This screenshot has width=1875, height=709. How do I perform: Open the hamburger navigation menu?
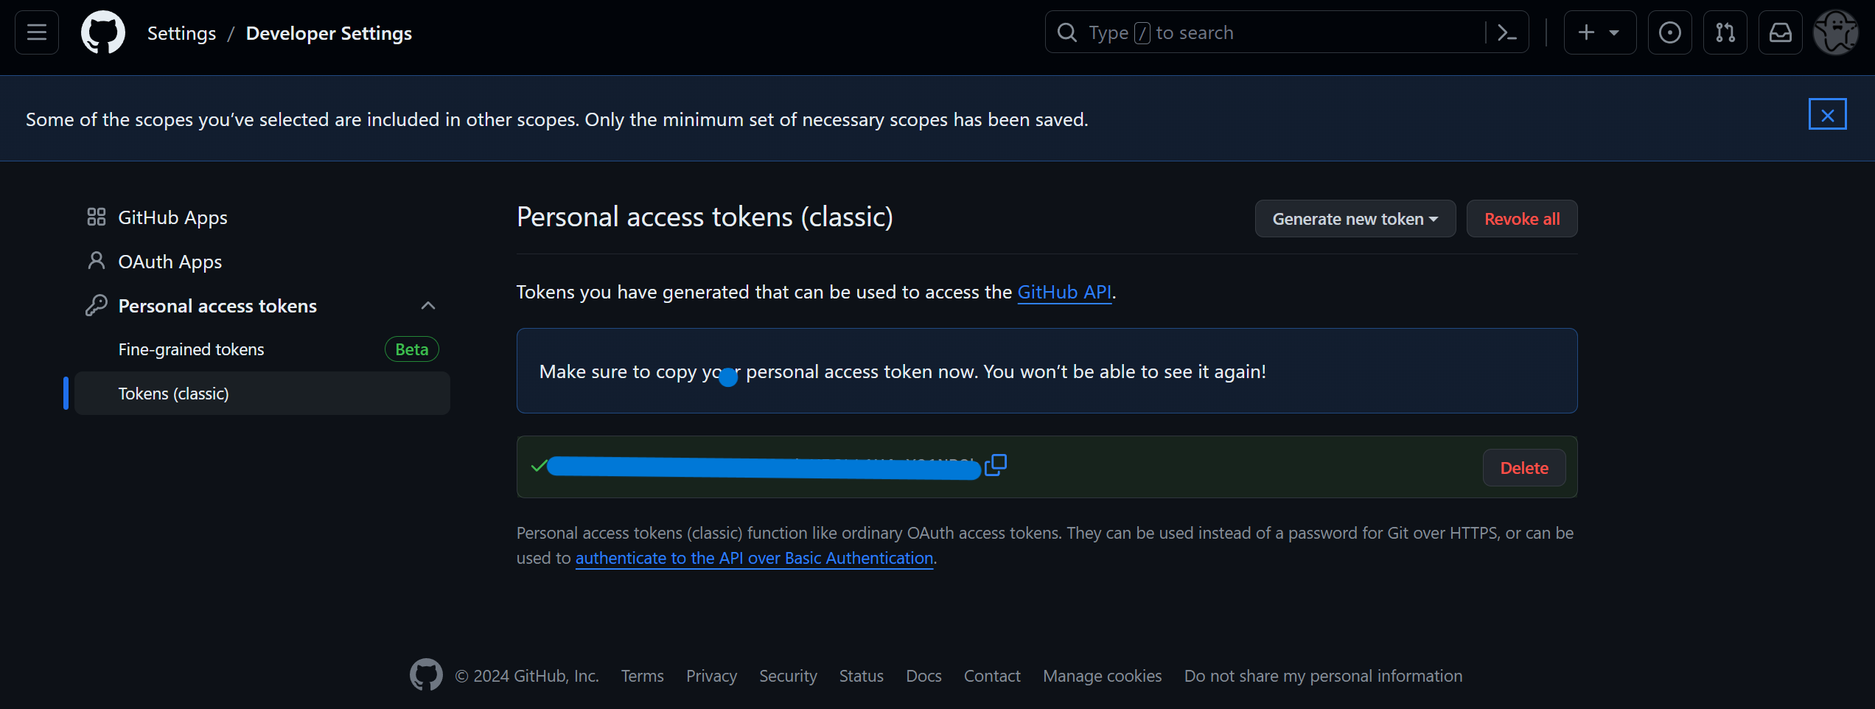[x=35, y=32]
